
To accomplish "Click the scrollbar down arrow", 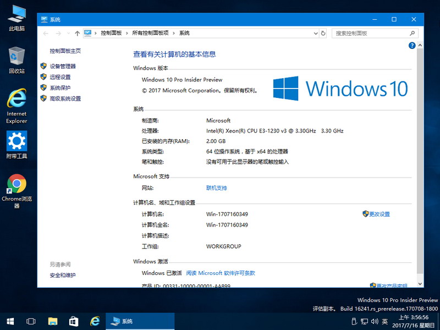I will click(x=420, y=284).
